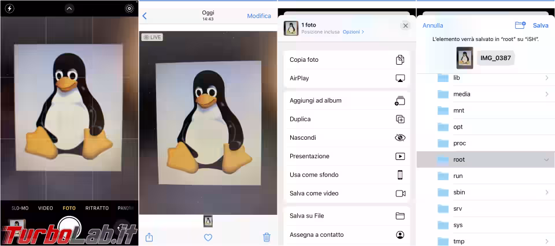Expand the camera options chevron
The width and height of the screenshot is (555, 246).
tap(69, 9)
